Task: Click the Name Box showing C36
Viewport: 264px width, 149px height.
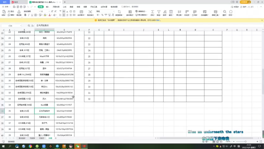Action: tap(11, 26)
